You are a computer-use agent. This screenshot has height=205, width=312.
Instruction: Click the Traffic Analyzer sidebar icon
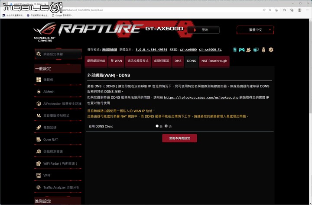pos(39,187)
